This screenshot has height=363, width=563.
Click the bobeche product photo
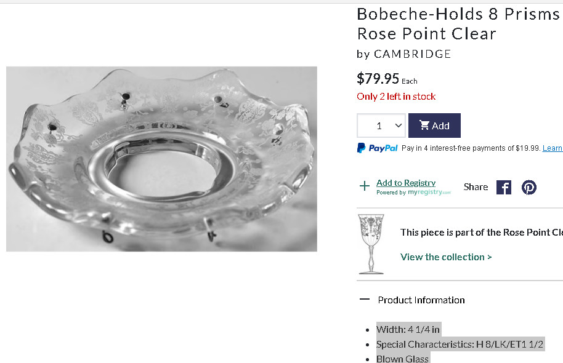(x=161, y=159)
